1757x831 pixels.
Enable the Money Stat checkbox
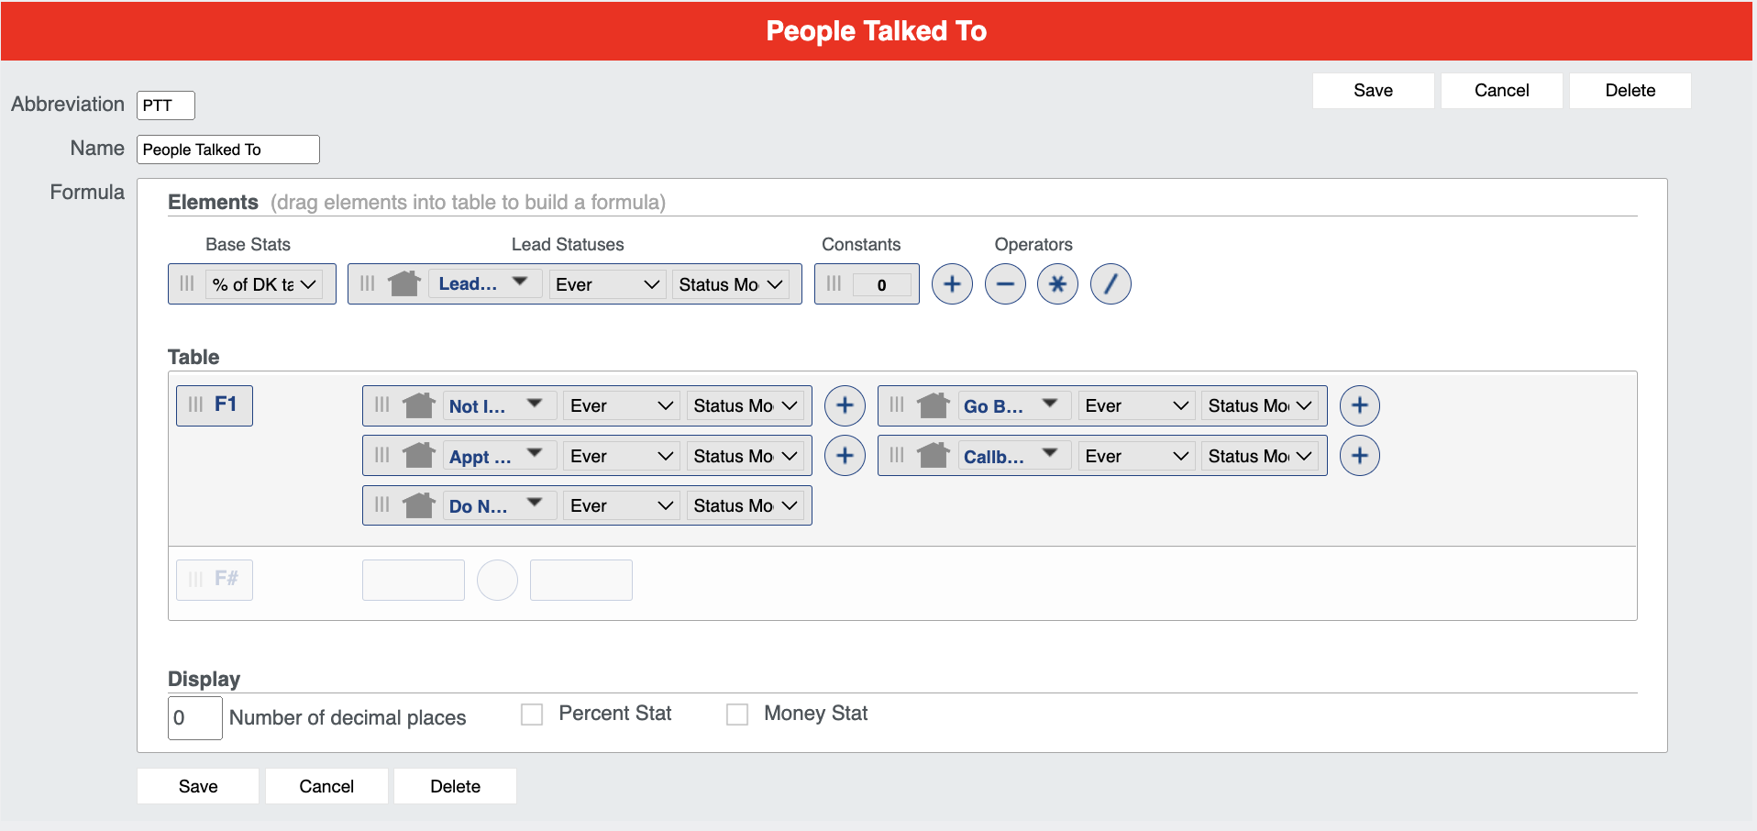[x=737, y=714]
